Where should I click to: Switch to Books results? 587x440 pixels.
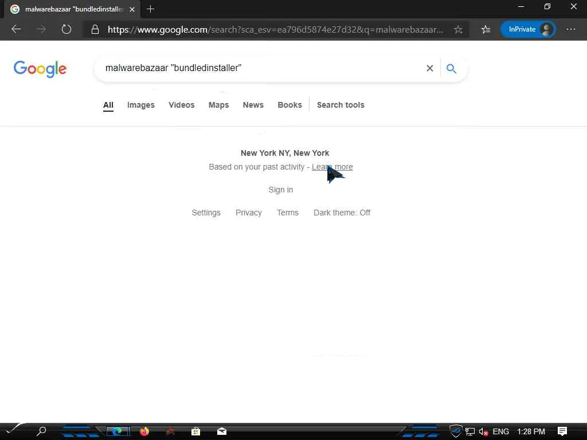tap(289, 105)
